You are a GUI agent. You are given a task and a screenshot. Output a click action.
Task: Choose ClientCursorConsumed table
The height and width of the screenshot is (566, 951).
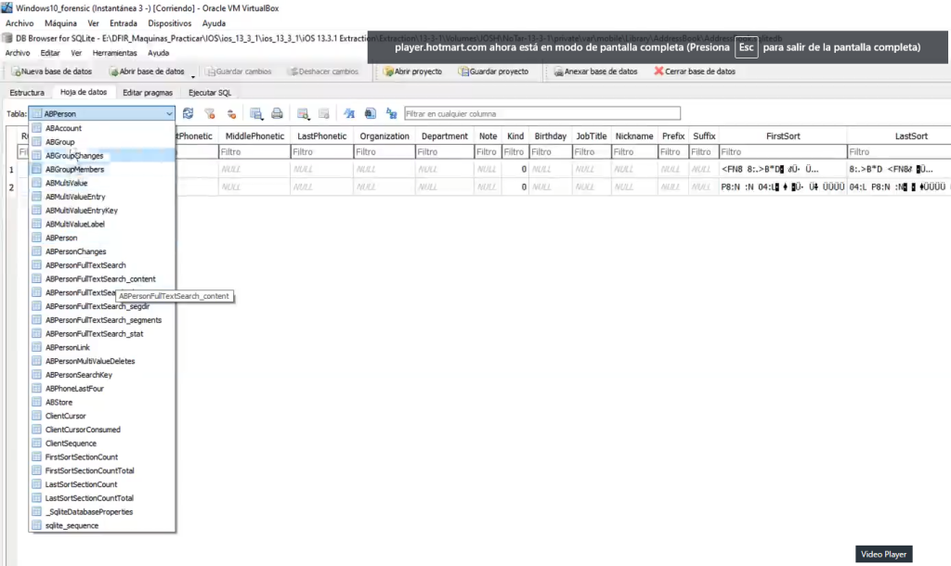[102, 430]
